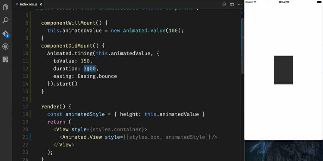Click the JS file icon on index.ios.js tab

pyautogui.click(x=17, y=4)
